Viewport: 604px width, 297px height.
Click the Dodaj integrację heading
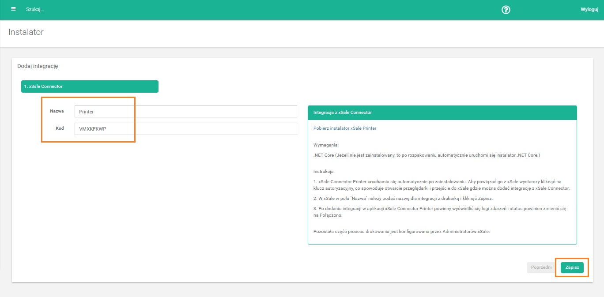coord(38,66)
